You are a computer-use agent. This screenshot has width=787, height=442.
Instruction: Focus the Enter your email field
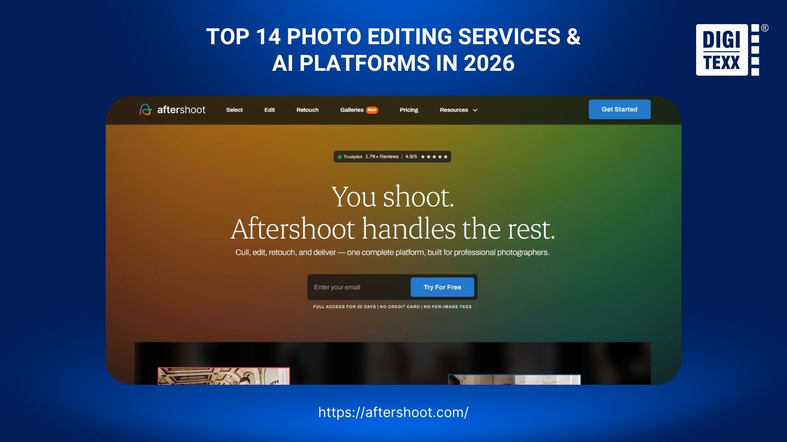click(x=359, y=287)
